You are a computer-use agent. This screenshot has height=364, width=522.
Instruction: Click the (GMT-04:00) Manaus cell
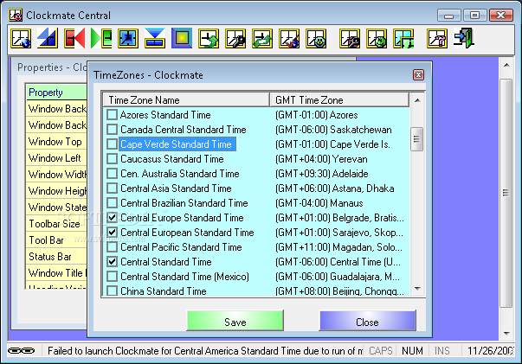[319, 203]
